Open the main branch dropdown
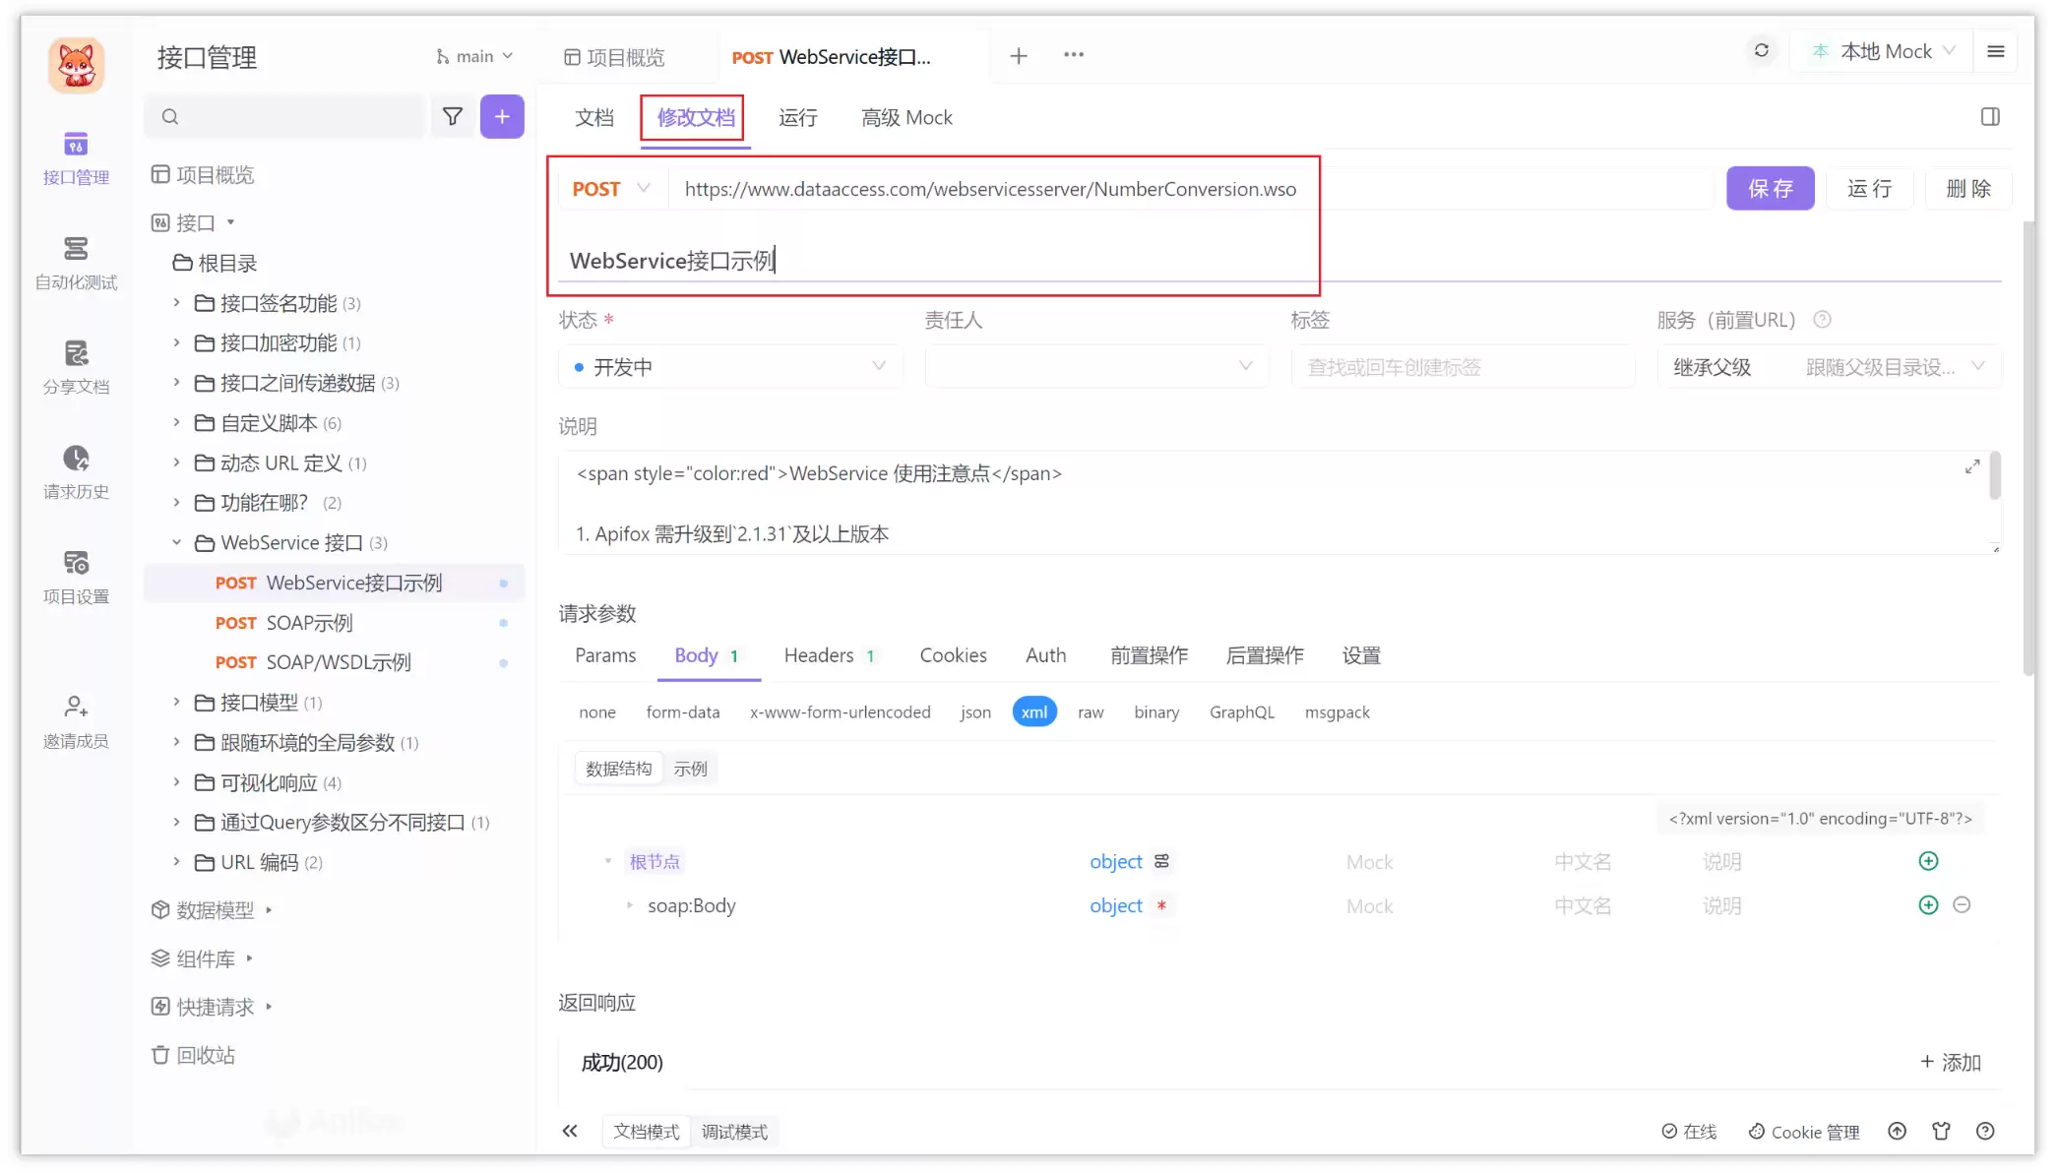The image size is (2057, 1173). point(474,56)
